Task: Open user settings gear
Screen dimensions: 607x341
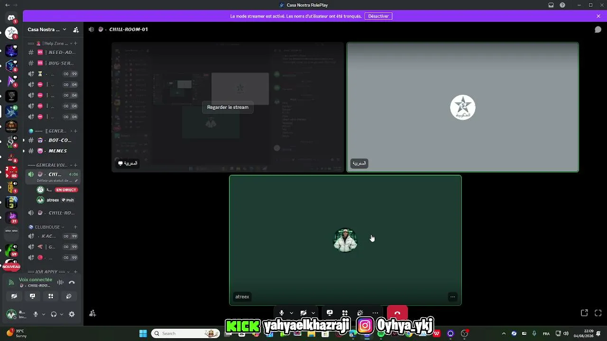Action: click(x=72, y=314)
